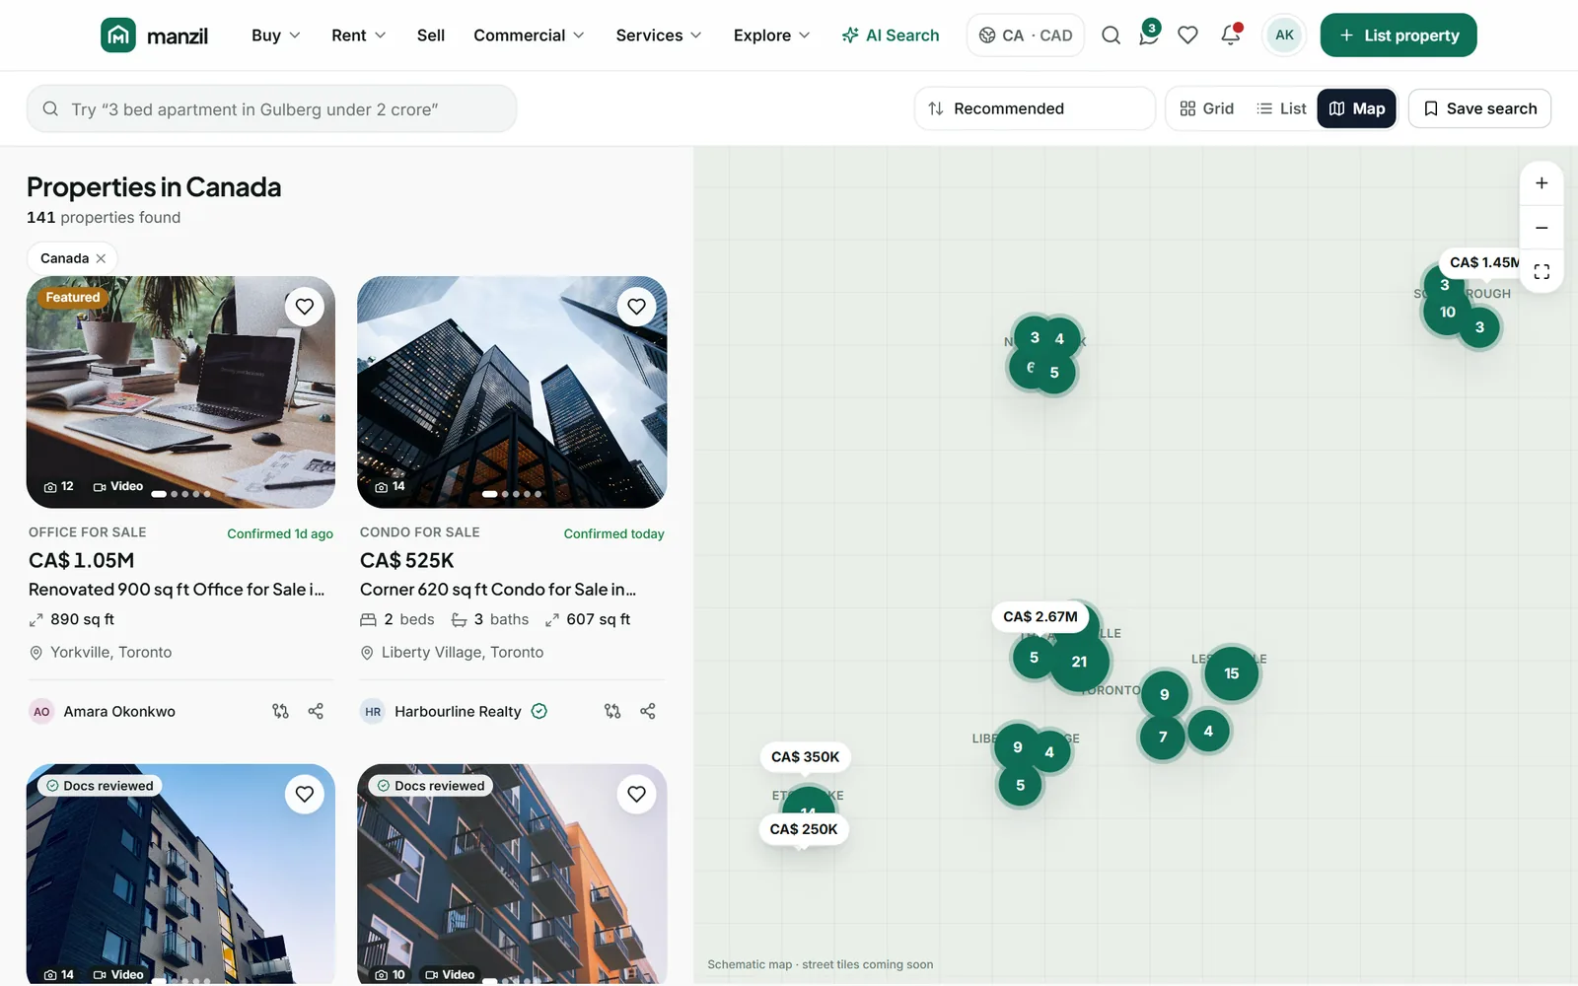The width and height of the screenshot is (1578, 986).
Task: Open notifications bell icon
Action: coord(1230,35)
